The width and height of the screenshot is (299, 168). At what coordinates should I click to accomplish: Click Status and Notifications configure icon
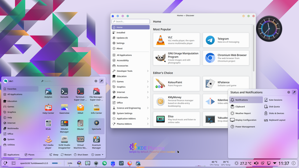[289, 92]
